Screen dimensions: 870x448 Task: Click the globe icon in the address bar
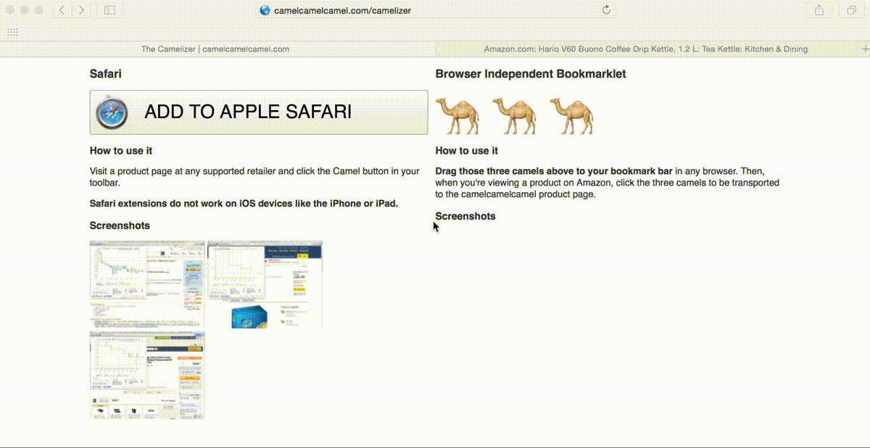[x=265, y=10]
